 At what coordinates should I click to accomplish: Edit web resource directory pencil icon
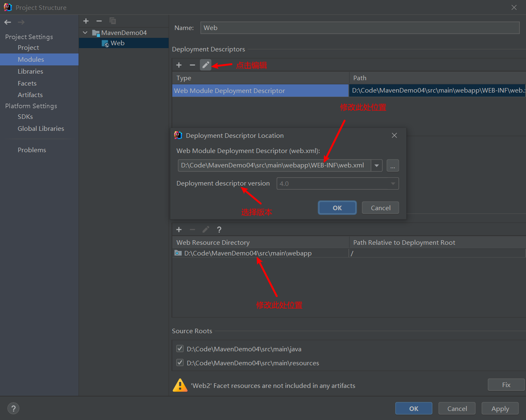point(206,230)
